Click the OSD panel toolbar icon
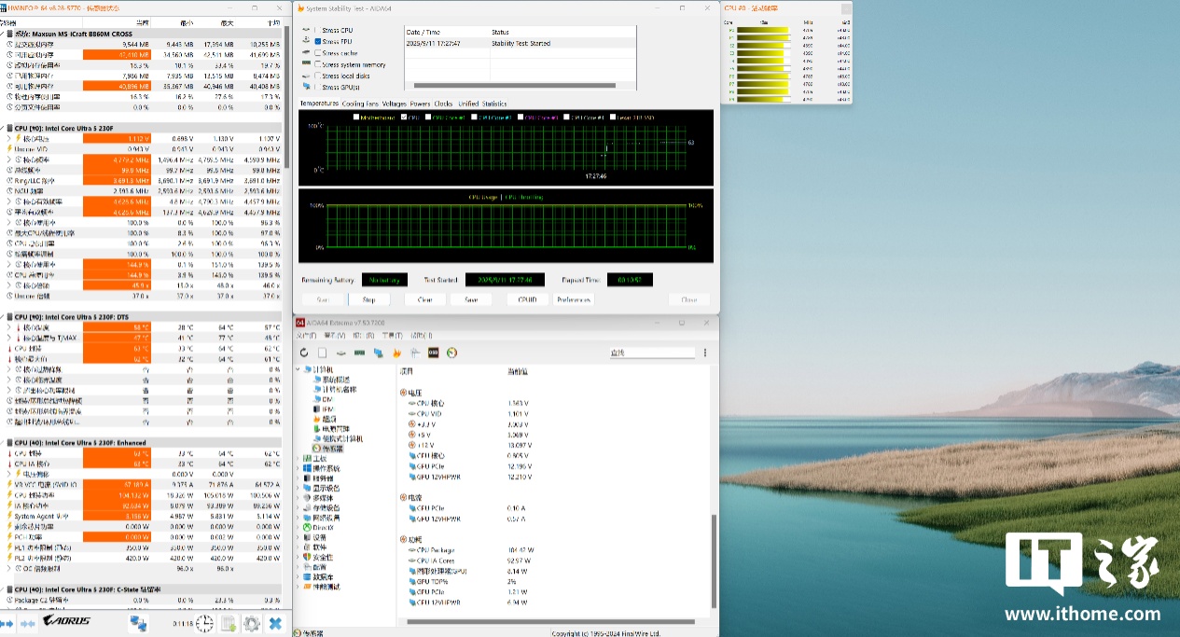 [x=433, y=353]
